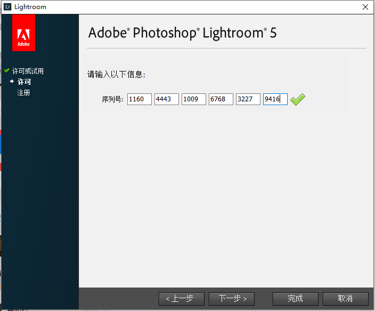
Task: Proceed with the 下一步 button
Action: pyautogui.click(x=231, y=298)
